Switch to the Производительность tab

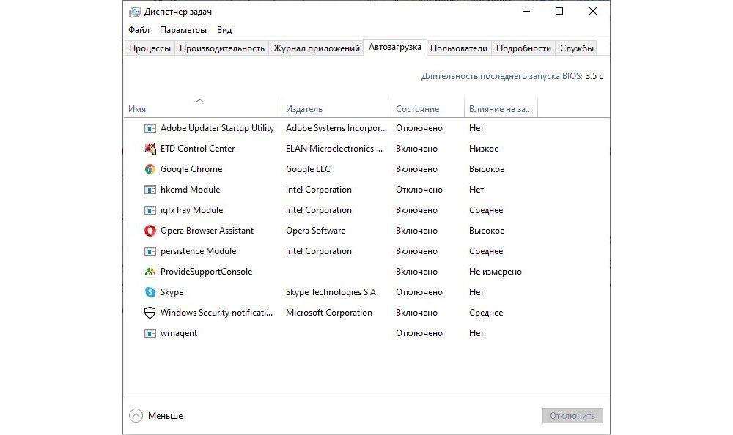pos(222,48)
